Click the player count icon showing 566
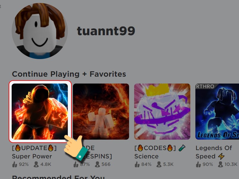Viewport: 239px width, 179px height. 97,164
